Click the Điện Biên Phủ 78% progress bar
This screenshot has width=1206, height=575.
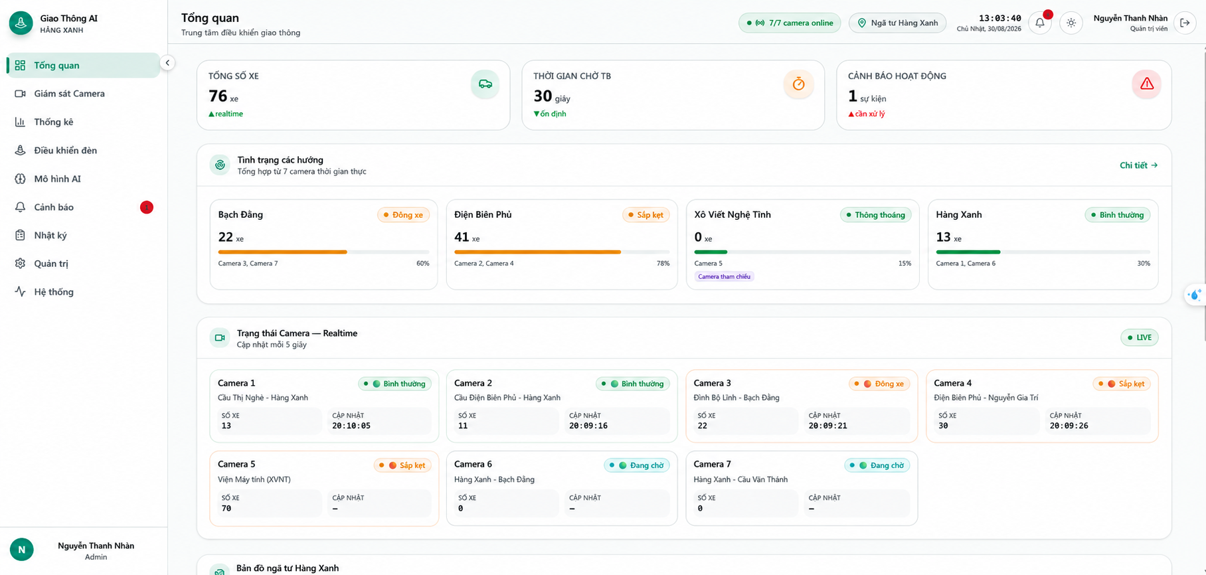(x=562, y=252)
